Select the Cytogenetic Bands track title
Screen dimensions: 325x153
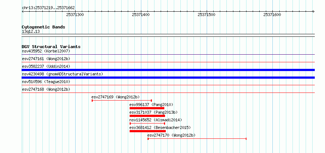[x=43, y=27]
